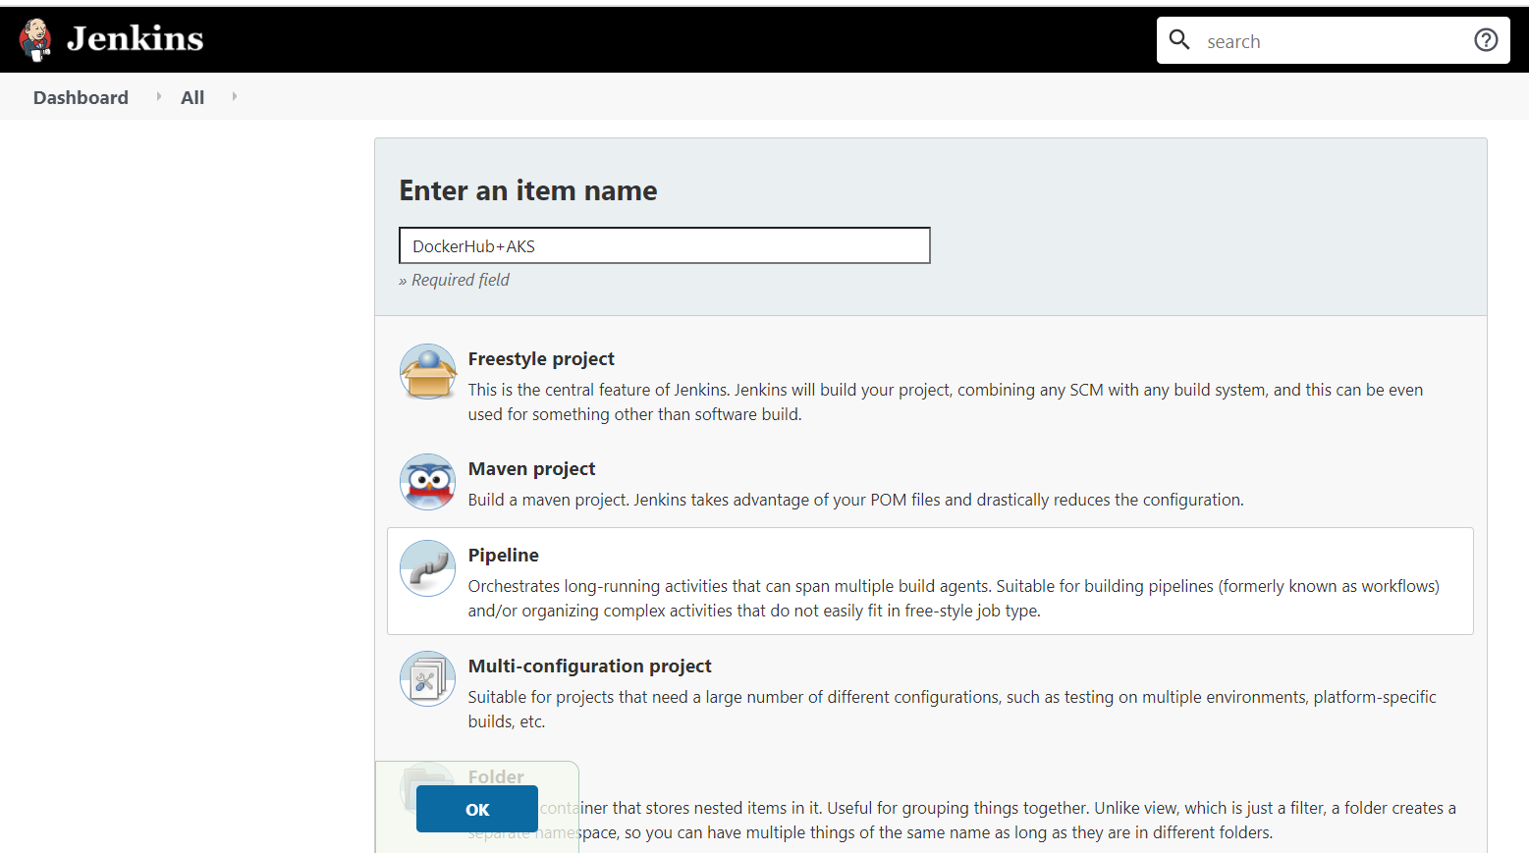Select the Folder item type description

pyautogui.click(x=982, y=820)
